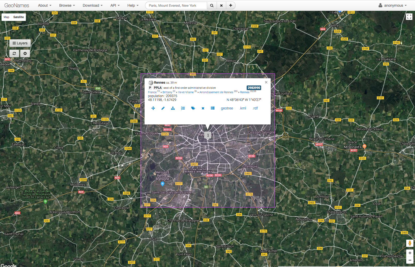Viewport: 415px width, 267px height.
Task: Click the PPLA feature code badge
Action: [158, 88]
